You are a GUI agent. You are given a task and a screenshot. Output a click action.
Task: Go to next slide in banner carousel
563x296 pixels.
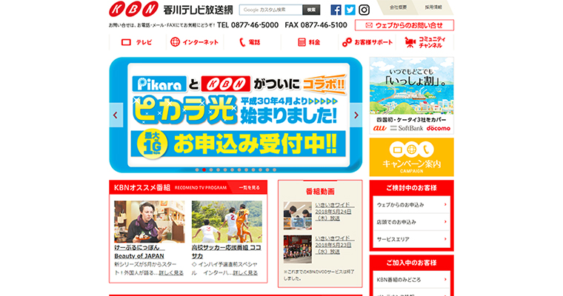356,115
